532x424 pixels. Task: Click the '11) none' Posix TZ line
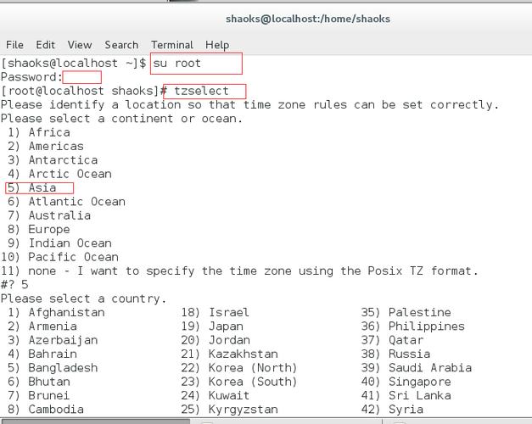point(239,271)
